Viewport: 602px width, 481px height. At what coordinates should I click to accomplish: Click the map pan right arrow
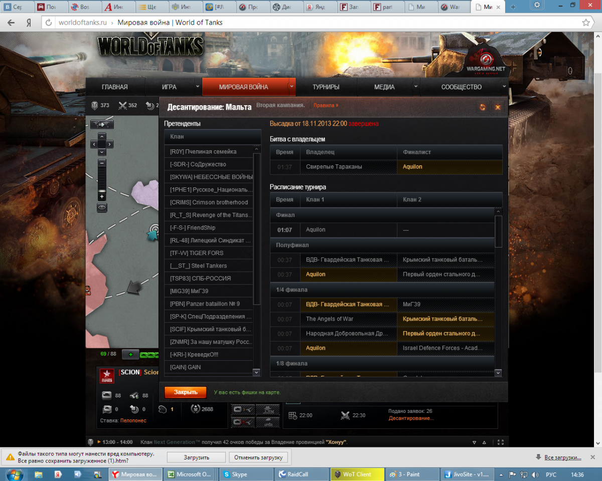tap(110, 144)
